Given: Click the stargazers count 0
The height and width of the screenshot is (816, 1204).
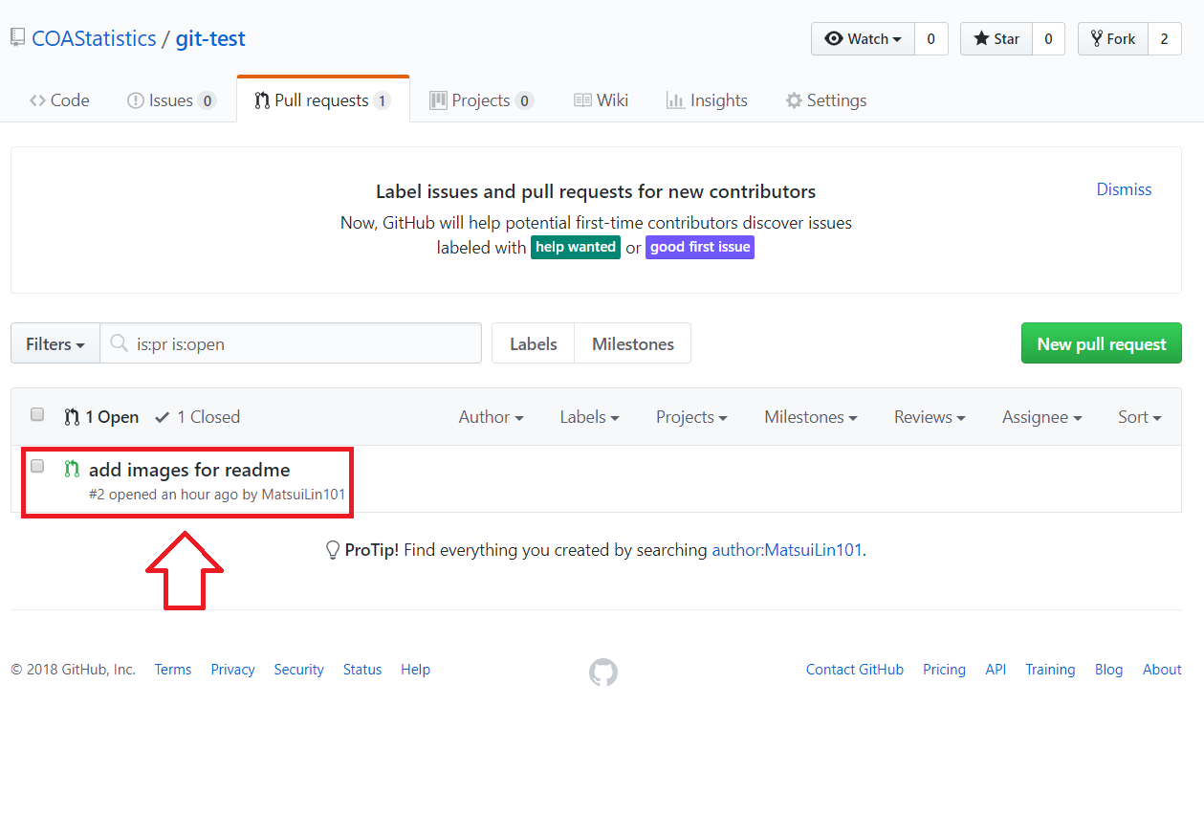Looking at the screenshot, I should pyautogui.click(x=1048, y=39).
